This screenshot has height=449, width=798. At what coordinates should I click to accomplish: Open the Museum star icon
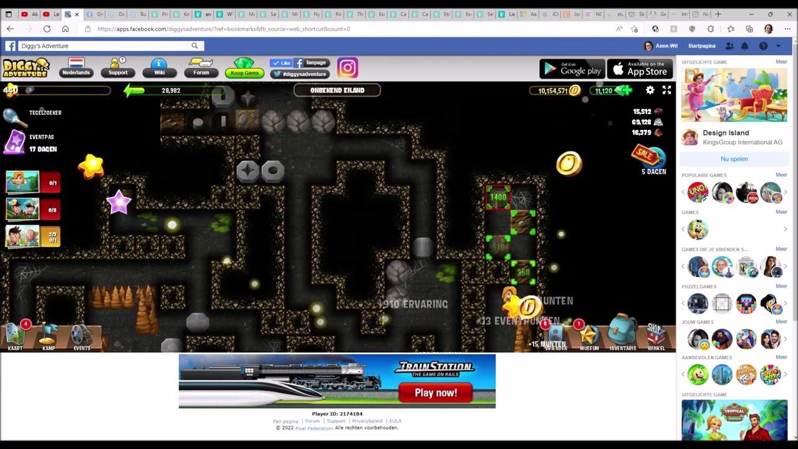pos(589,337)
